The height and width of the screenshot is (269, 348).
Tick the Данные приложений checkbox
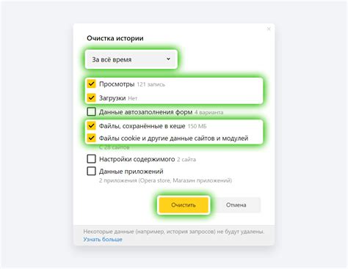91,171
